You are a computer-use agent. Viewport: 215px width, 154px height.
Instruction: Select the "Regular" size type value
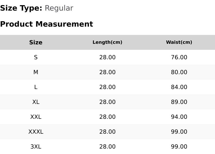[59, 8]
